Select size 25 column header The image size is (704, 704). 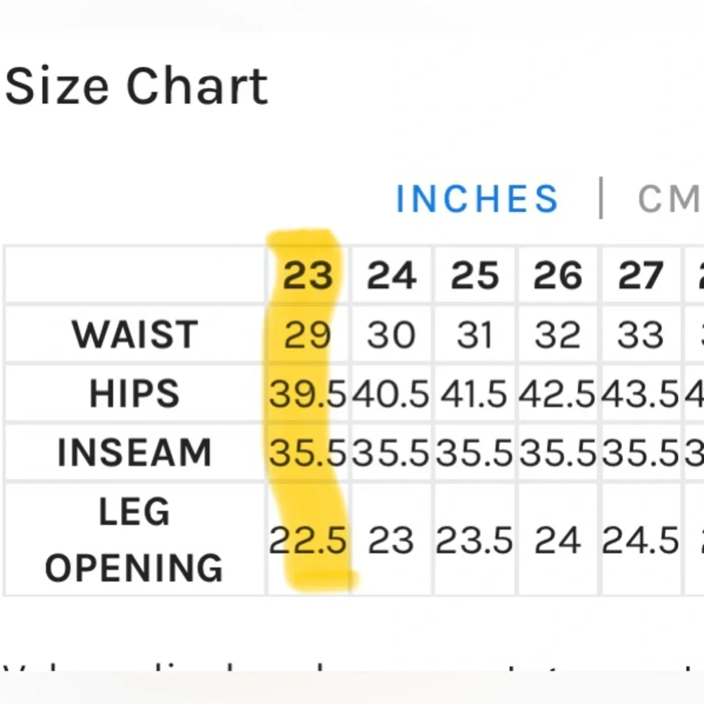[474, 275]
